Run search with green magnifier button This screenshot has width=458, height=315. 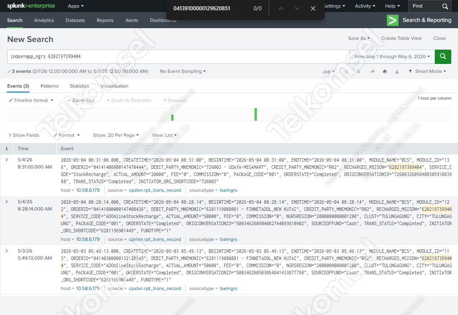tap(443, 57)
